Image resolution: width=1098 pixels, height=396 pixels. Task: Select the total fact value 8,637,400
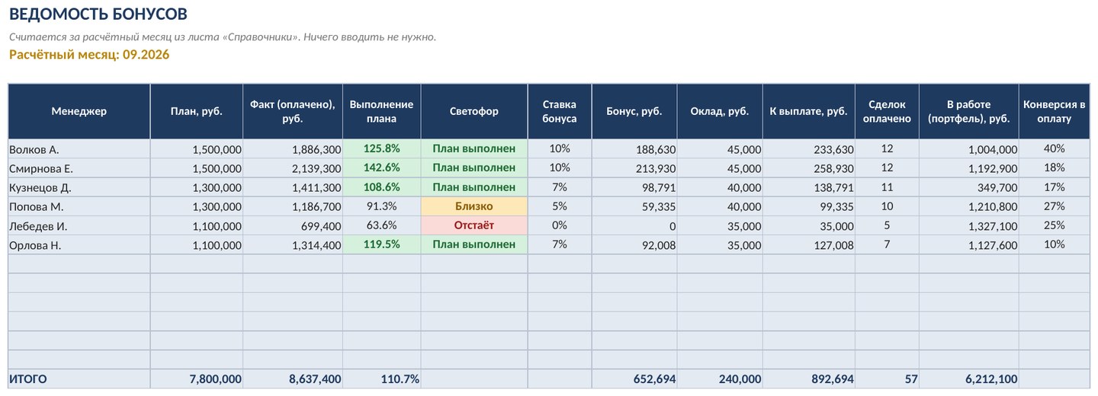pyautogui.click(x=293, y=378)
